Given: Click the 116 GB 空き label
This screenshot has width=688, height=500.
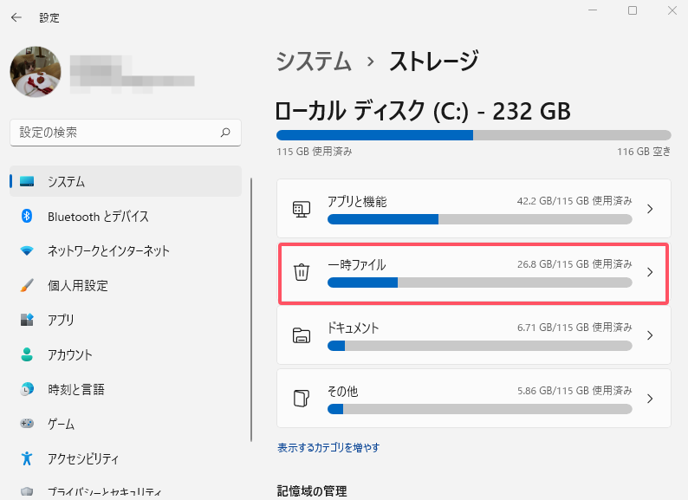Looking at the screenshot, I should (644, 152).
